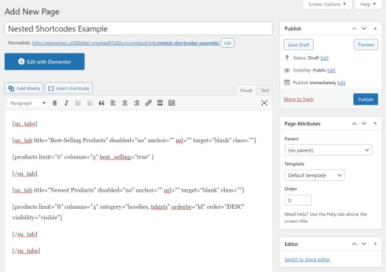Toggle bold formatting in editor toolbar
This screenshot has height=272, width=386.
coord(55,103)
